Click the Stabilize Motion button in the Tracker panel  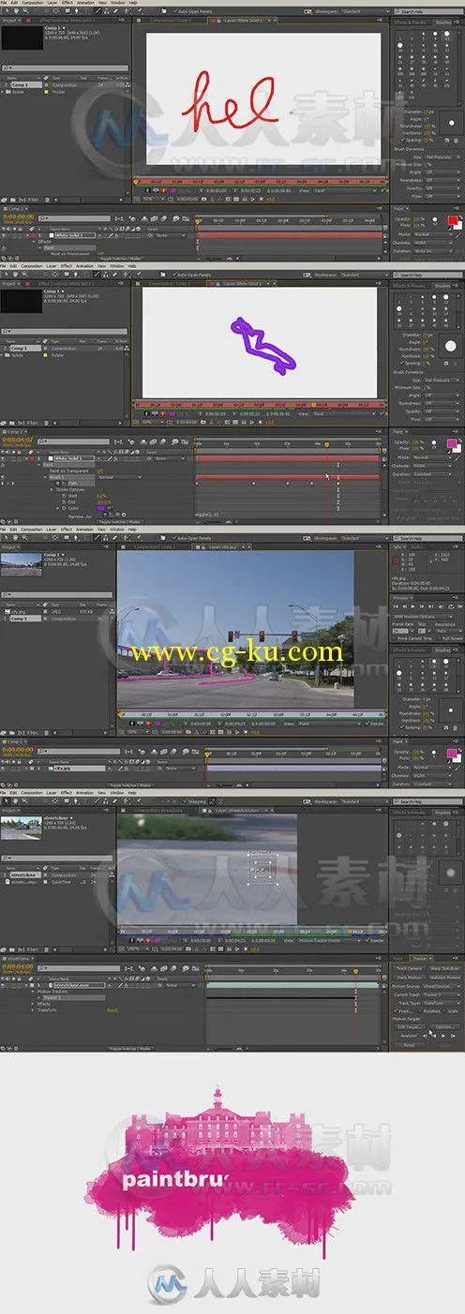445,978
